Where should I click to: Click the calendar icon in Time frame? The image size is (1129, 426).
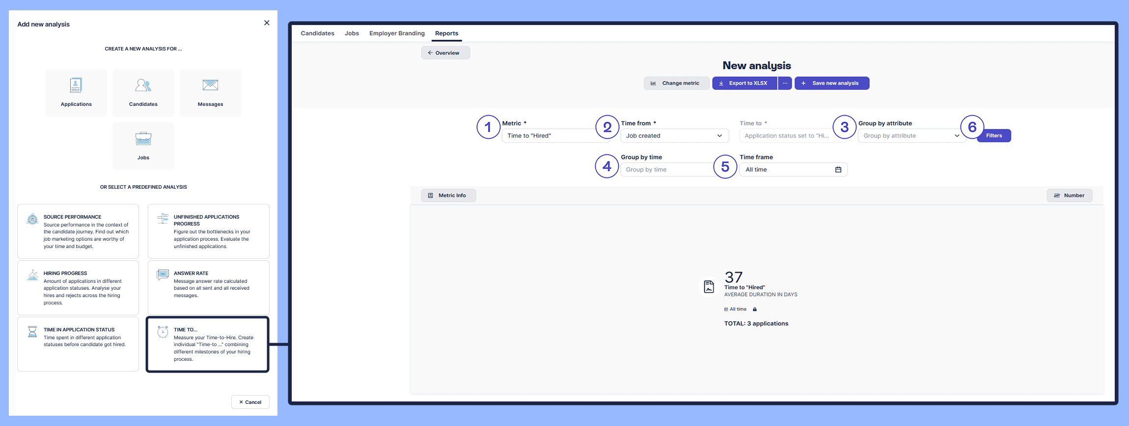coord(838,170)
